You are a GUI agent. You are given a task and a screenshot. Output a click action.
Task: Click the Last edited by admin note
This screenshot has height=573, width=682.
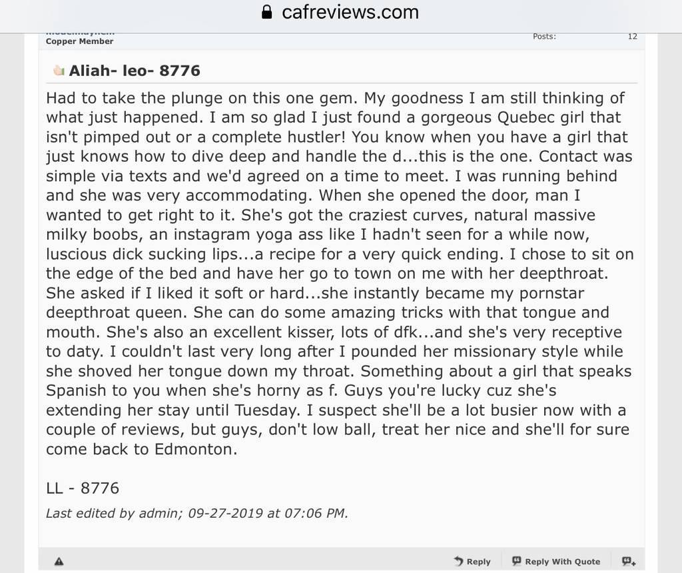coord(113,514)
